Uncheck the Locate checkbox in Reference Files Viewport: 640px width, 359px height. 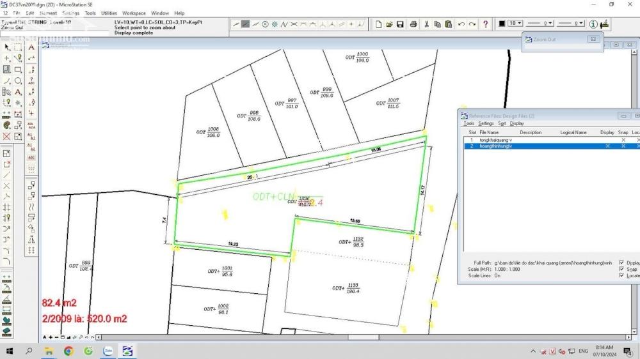pos(621,275)
